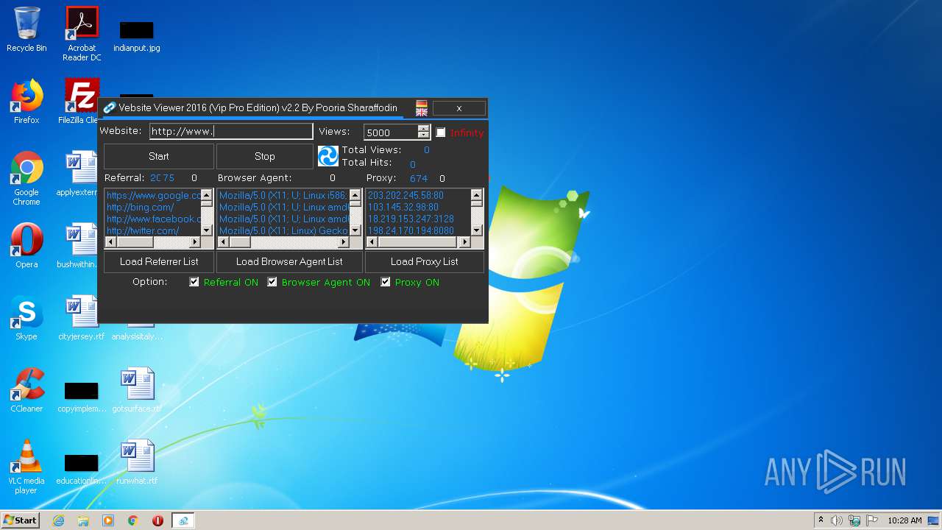Open the indianput.jpg desktop file
Screen dimensions: 942x530
(137, 35)
